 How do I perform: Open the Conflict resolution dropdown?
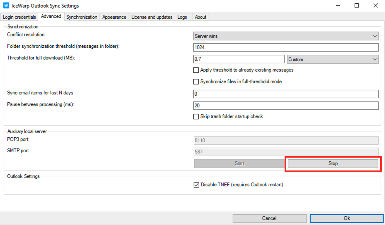pyautogui.click(x=286, y=36)
